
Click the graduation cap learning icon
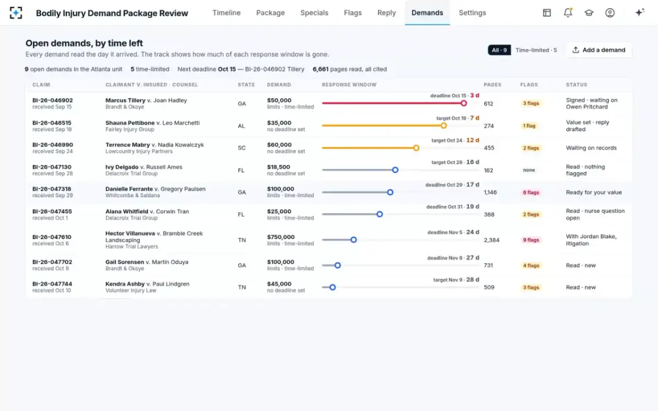pyautogui.click(x=589, y=13)
